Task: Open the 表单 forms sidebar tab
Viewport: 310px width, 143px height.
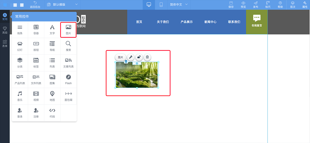Action: 5,44
